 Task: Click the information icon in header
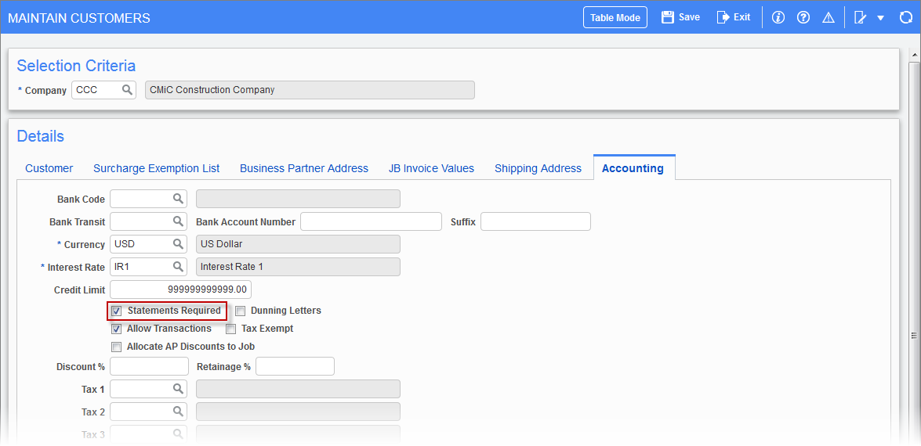(778, 17)
